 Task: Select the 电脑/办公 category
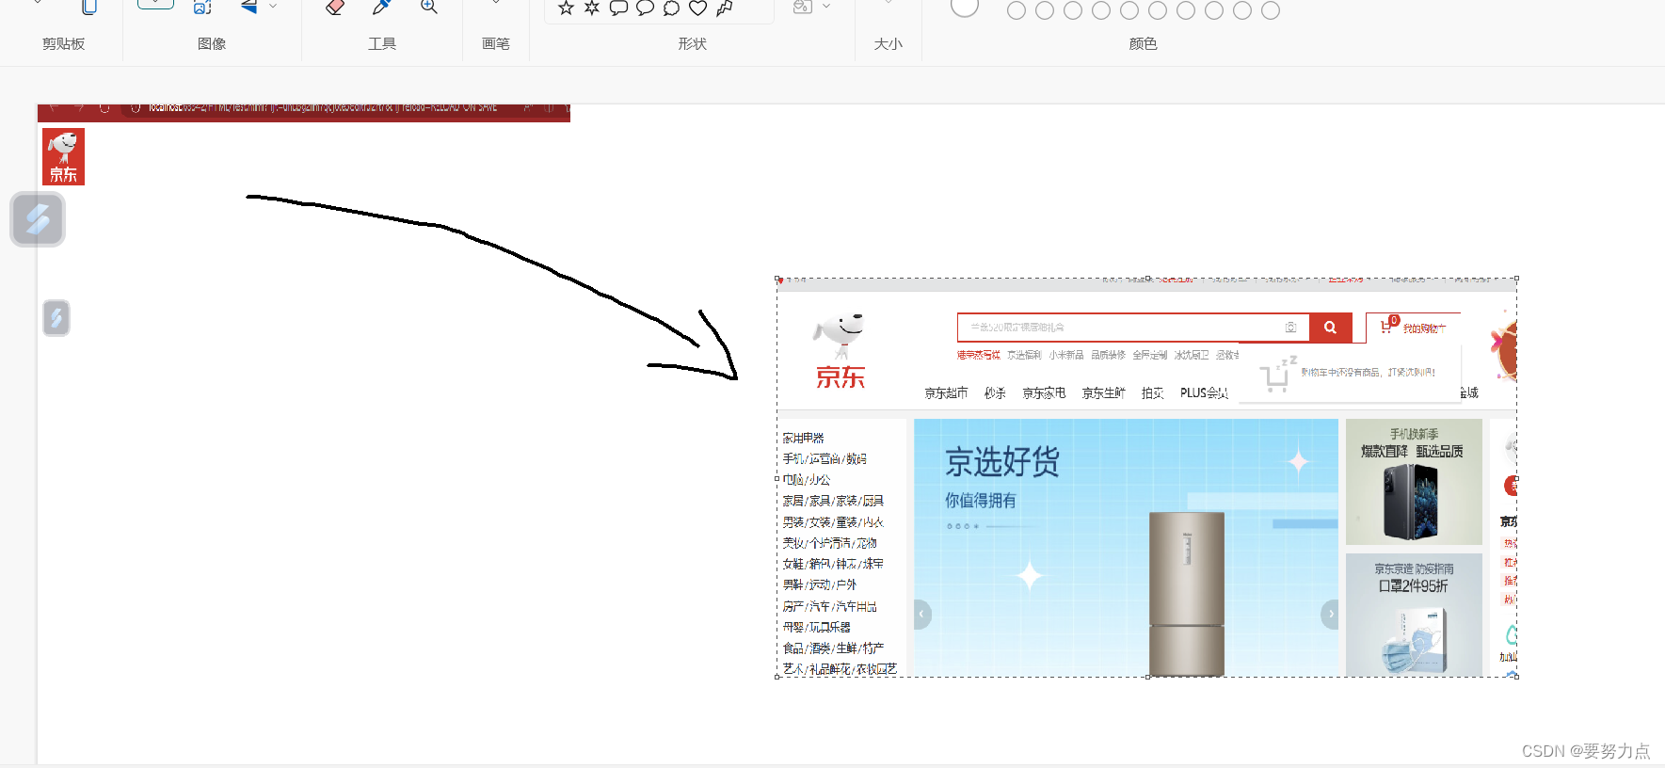click(x=807, y=480)
